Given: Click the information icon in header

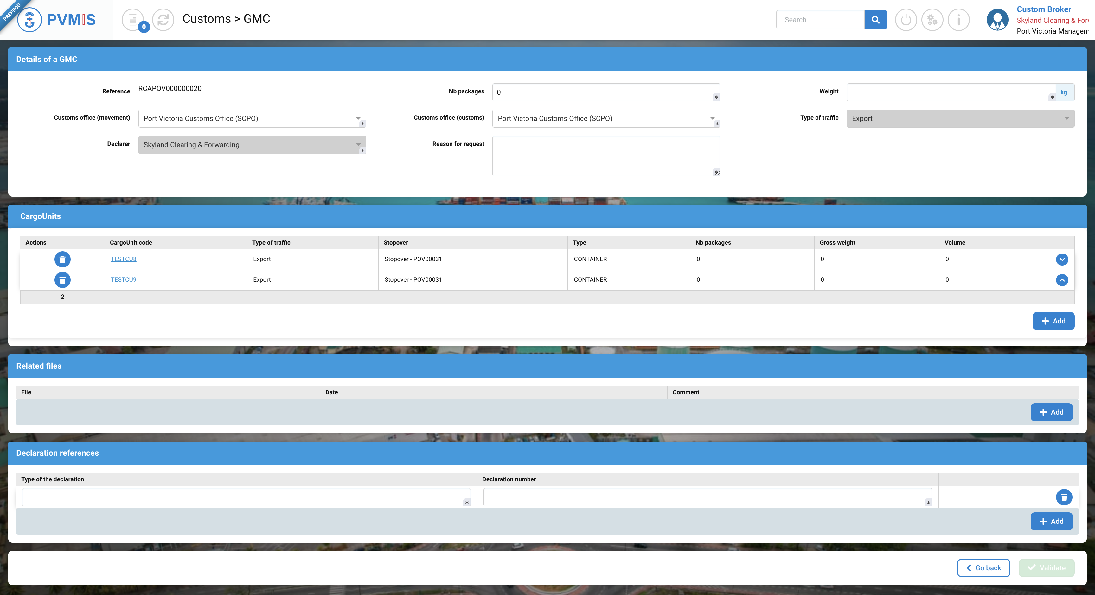Looking at the screenshot, I should point(958,20).
